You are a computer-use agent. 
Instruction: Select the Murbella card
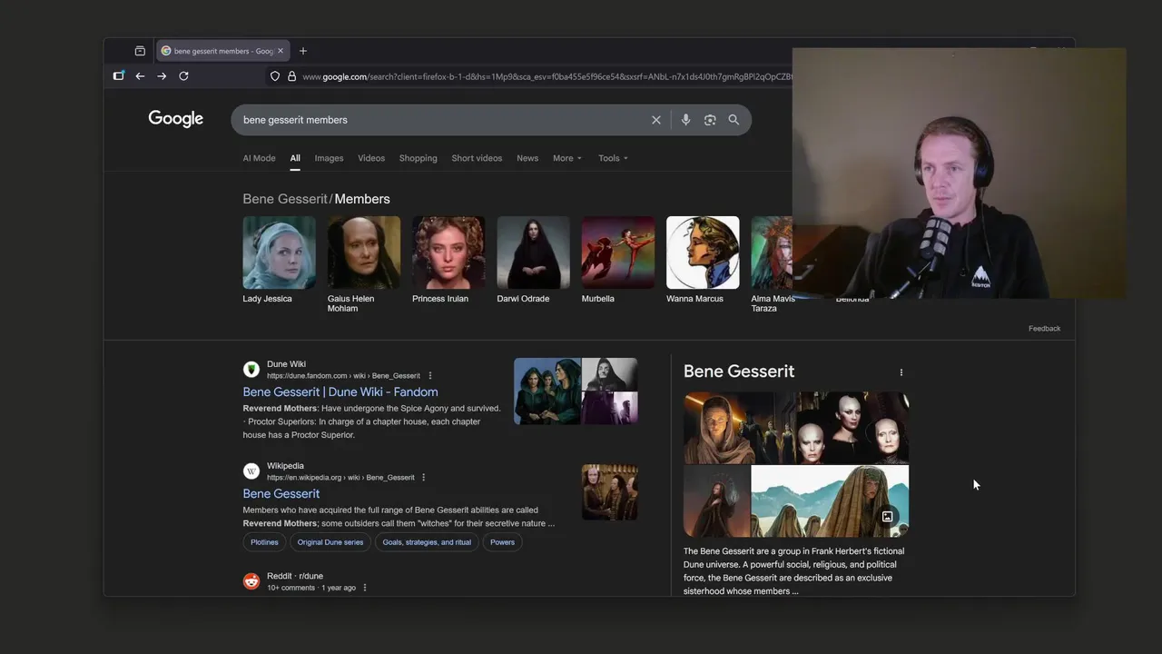[617, 260]
